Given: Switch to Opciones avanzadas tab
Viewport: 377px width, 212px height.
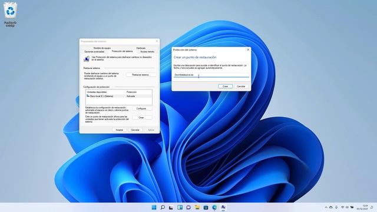Looking at the screenshot, I should [x=94, y=52].
